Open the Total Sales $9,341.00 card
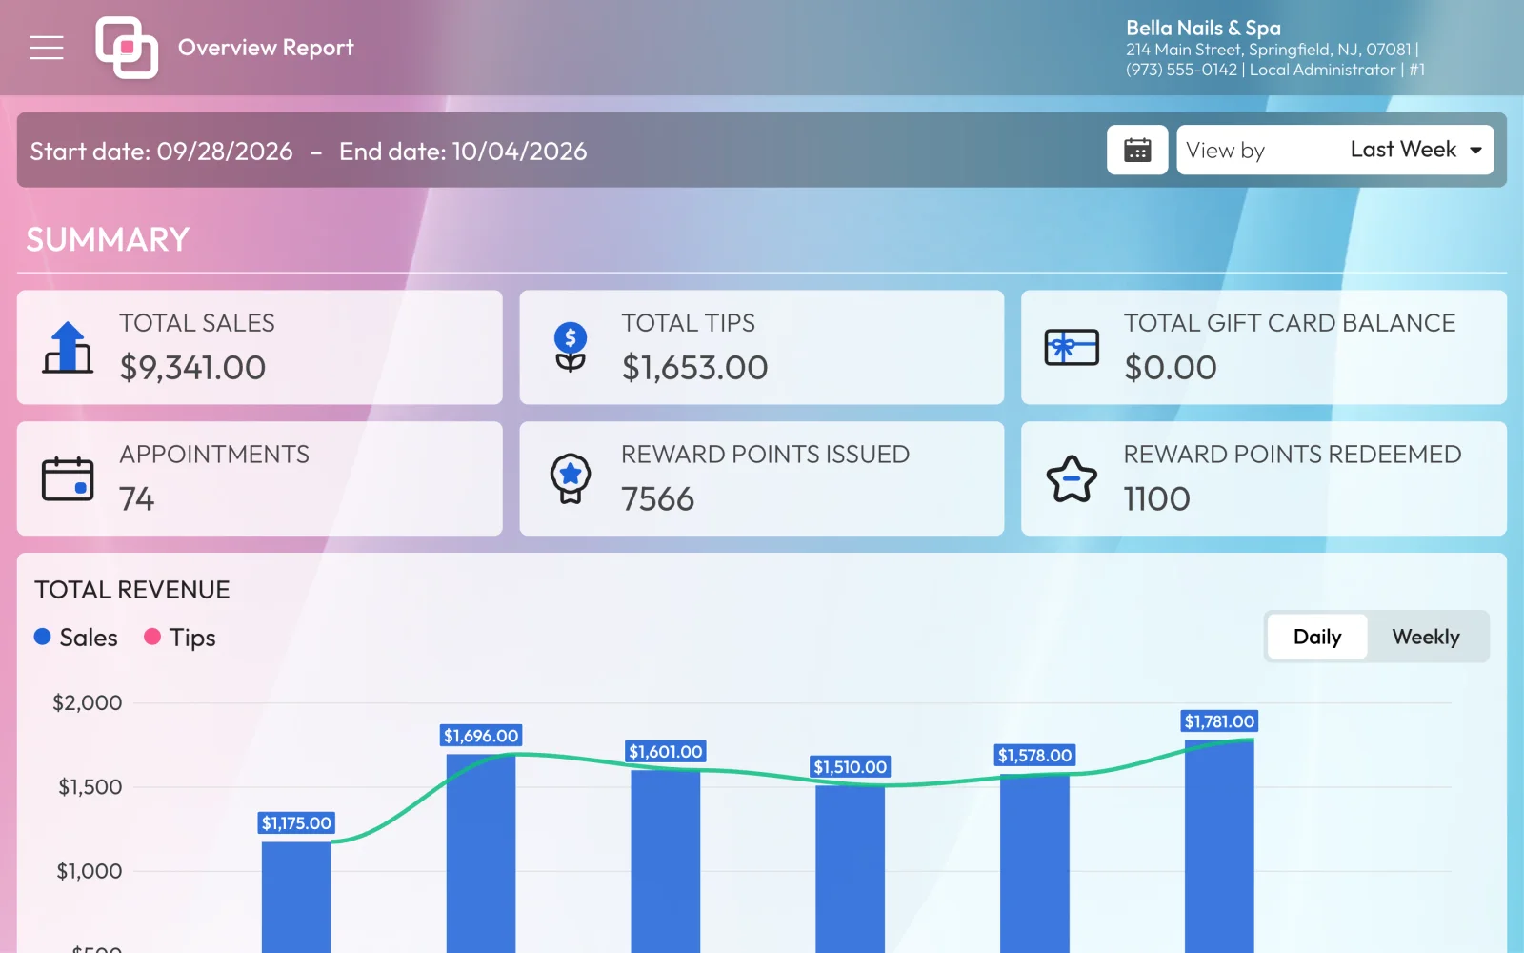Image resolution: width=1524 pixels, height=953 pixels. coord(259,347)
